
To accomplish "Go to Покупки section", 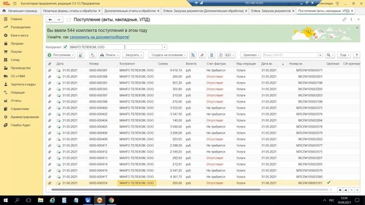I will tap(16, 52).
